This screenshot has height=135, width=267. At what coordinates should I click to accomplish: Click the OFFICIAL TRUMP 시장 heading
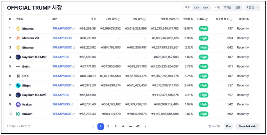tap(35, 8)
